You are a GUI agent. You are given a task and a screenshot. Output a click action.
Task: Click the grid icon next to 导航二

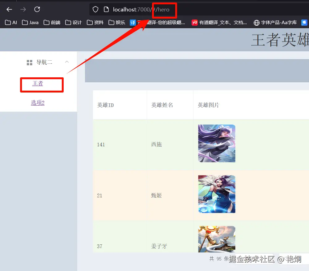(x=29, y=62)
